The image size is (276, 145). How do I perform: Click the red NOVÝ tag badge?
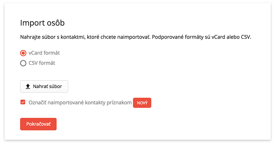pyautogui.click(x=142, y=103)
